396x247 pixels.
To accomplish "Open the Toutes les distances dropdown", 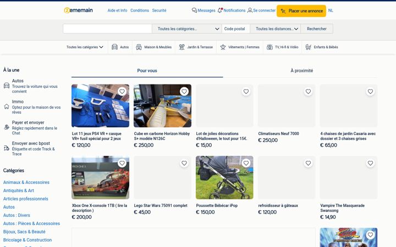I will coord(276,29).
